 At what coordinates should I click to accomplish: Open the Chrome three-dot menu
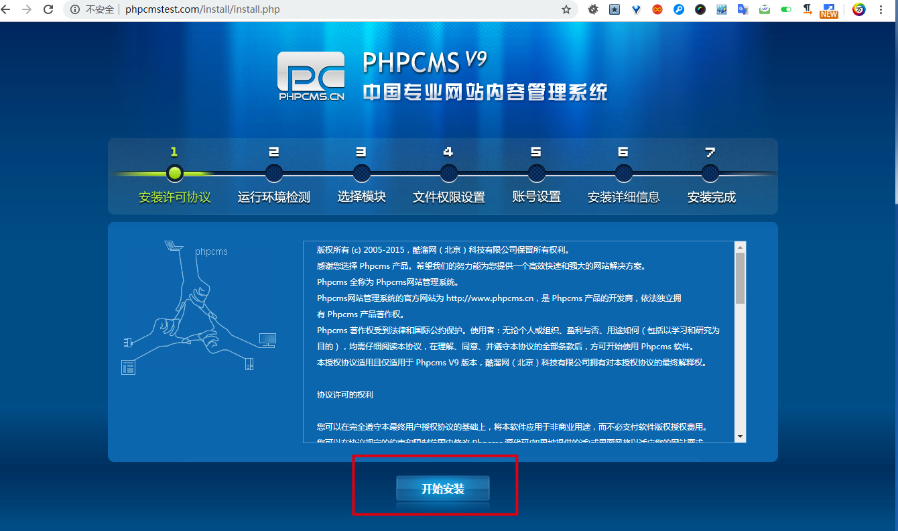click(882, 9)
